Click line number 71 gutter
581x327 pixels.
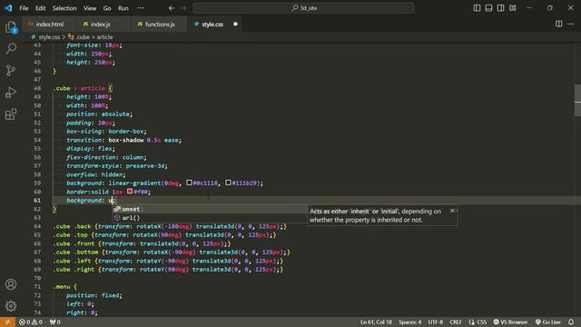(37, 287)
